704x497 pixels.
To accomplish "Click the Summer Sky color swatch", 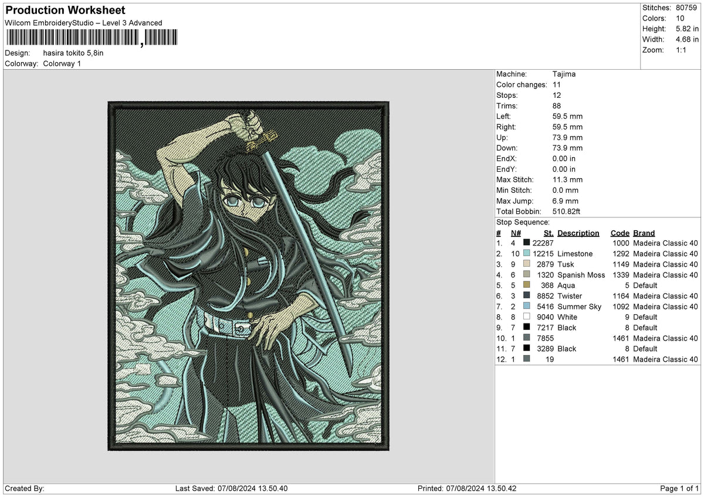I will pyautogui.click(x=526, y=306).
